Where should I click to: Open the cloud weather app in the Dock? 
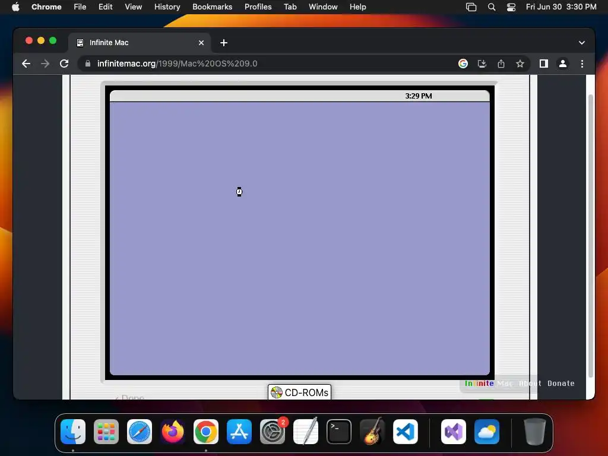[x=487, y=432]
